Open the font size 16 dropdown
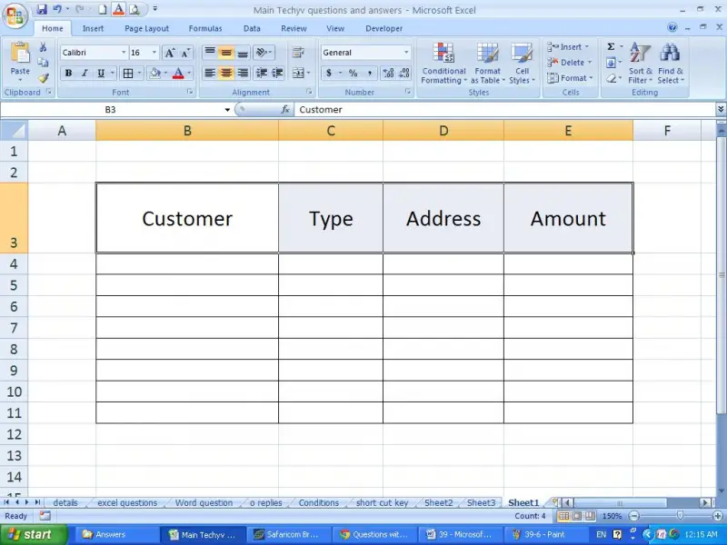 pyautogui.click(x=154, y=53)
